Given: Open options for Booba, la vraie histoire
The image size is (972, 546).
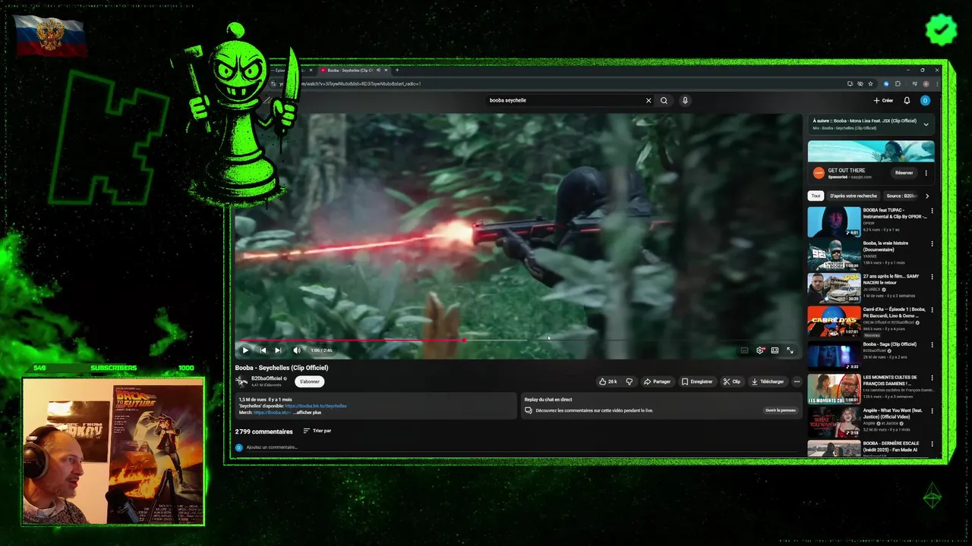Looking at the screenshot, I should pyautogui.click(x=932, y=243).
